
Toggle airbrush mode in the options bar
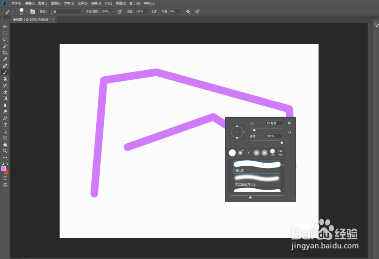[x=154, y=11]
